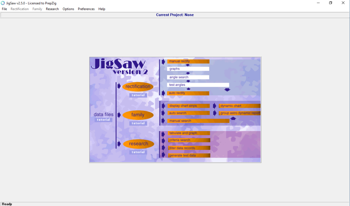Image resolution: width=350 pixels, height=206 pixels.
Task: Click arrow icon left of family oval
Action: pyautogui.click(x=119, y=115)
